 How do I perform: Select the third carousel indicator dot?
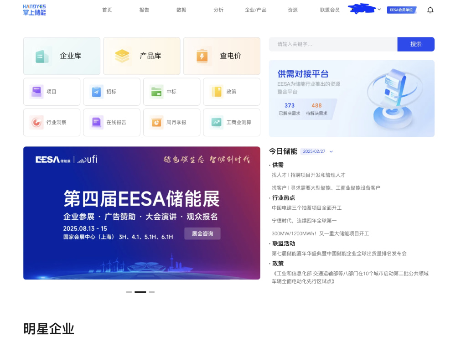coord(152,292)
